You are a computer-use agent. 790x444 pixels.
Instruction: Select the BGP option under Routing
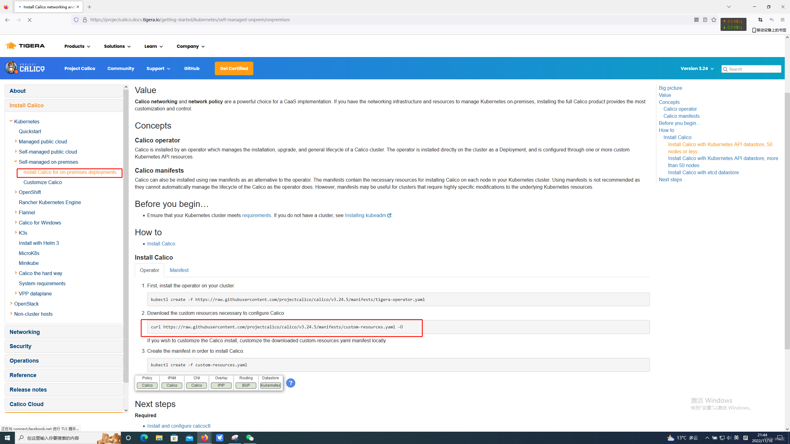pos(246,385)
